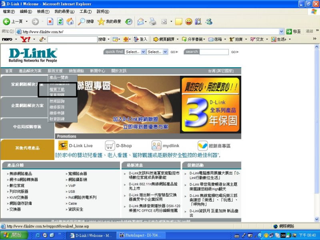
Task: Open the 檔案(F) menu
Action: [x=9, y=12]
